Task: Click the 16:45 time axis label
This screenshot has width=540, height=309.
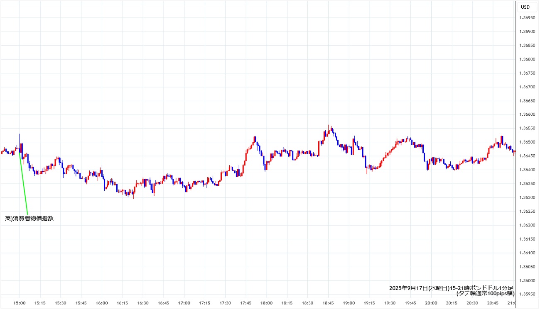Action: [163, 303]
